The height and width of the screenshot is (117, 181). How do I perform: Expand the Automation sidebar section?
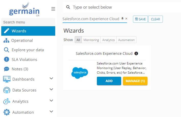tap(51, 112)
